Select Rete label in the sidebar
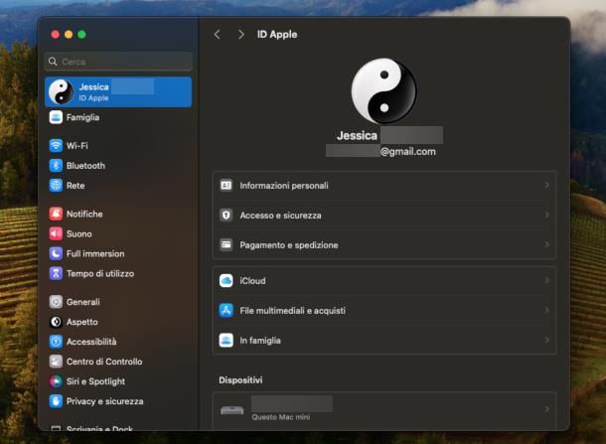Viewport: 606px width, 444px height. pos(76,186)
